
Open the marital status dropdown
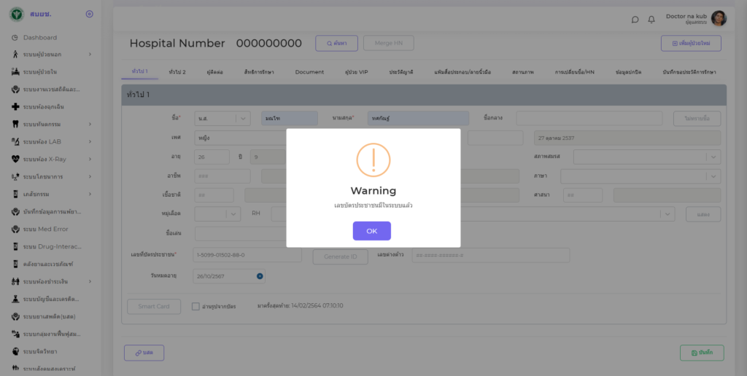pos(713,157)
